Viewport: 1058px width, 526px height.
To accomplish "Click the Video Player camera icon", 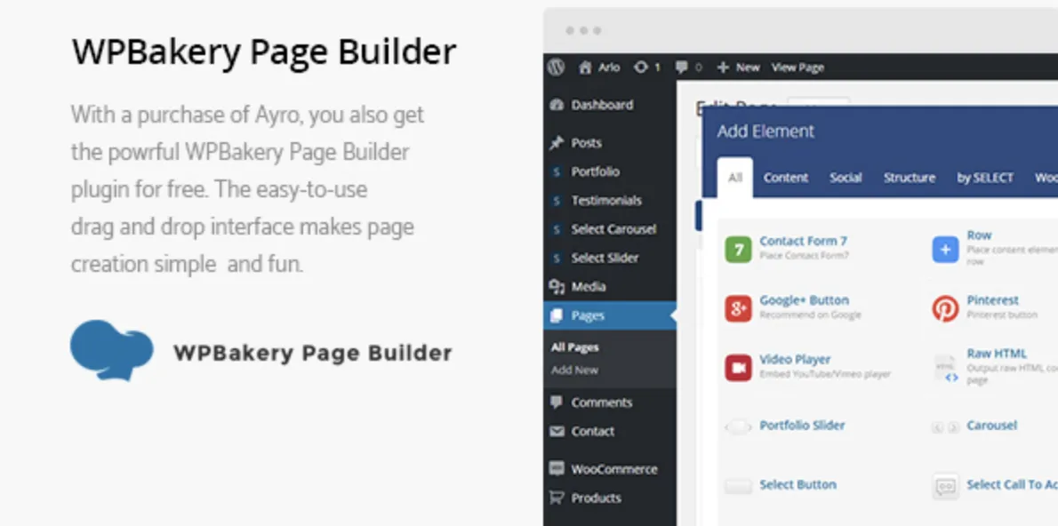I will (x=738, y=368).
